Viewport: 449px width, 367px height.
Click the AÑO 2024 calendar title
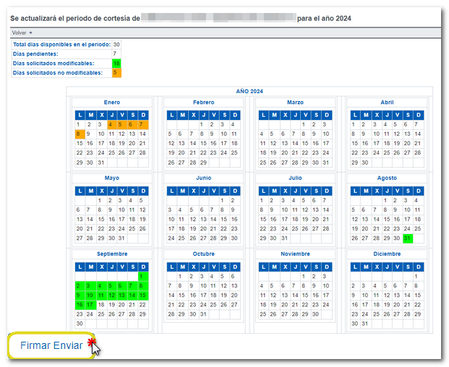coord(250,91)
